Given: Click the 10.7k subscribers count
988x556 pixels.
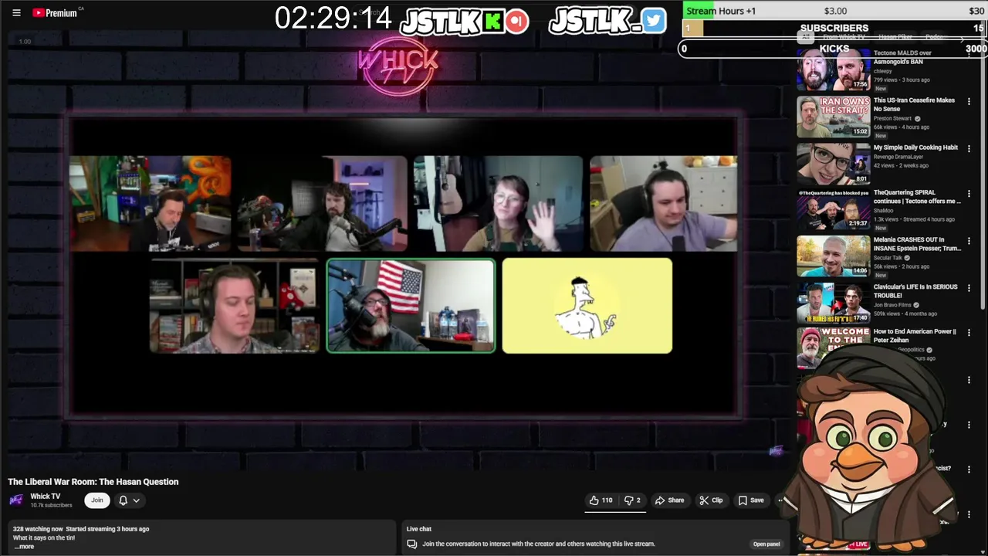Looking at the screenshot, I should coord(51,505).
